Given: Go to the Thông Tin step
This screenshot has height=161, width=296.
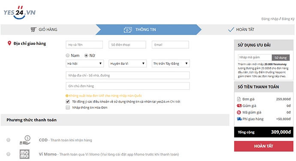Looking at the screenshot, I should point(148,29).
